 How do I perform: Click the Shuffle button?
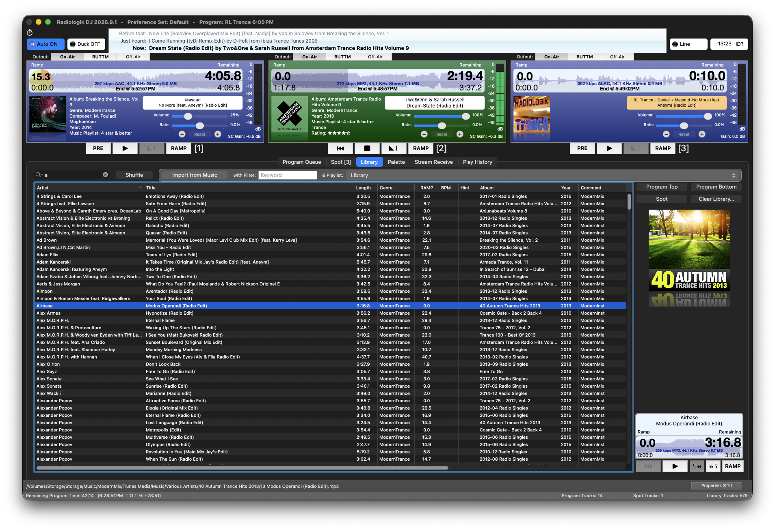pyautogui.click(x=134, y=175)
